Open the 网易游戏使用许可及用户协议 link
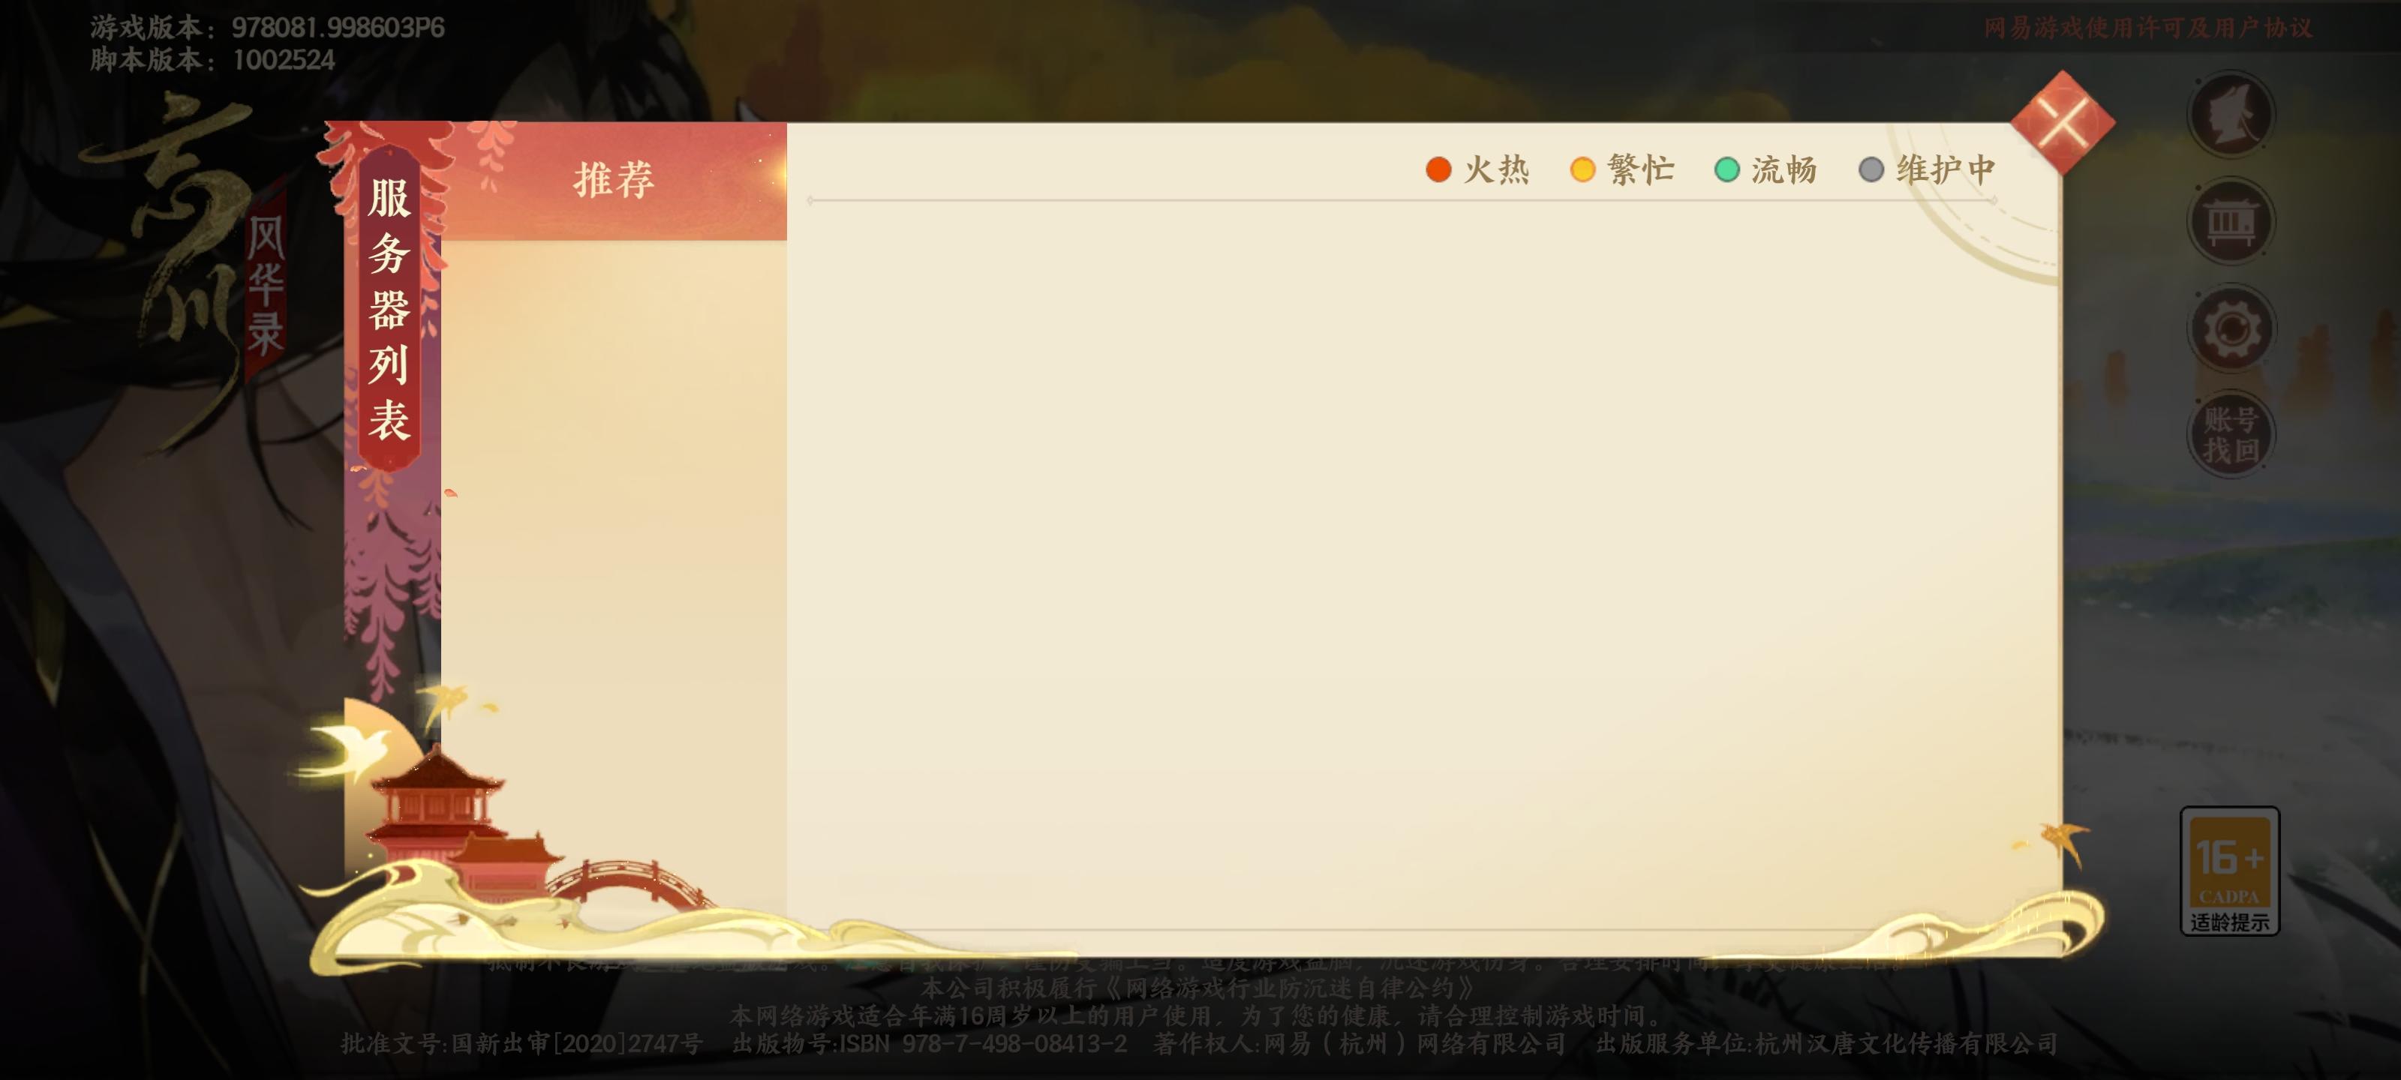This screenshot has height=1080, width=2401. point(2147,28)
